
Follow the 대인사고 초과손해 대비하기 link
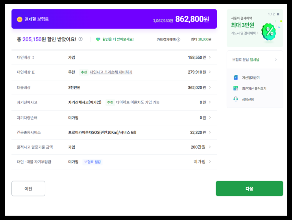pyautogui.click(x=111, y=72)
